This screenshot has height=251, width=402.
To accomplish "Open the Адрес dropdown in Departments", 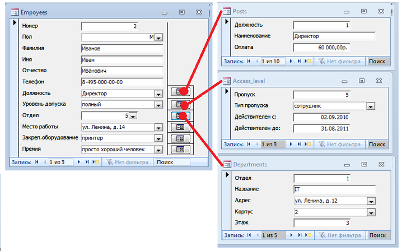I will (x=371, y=201).
